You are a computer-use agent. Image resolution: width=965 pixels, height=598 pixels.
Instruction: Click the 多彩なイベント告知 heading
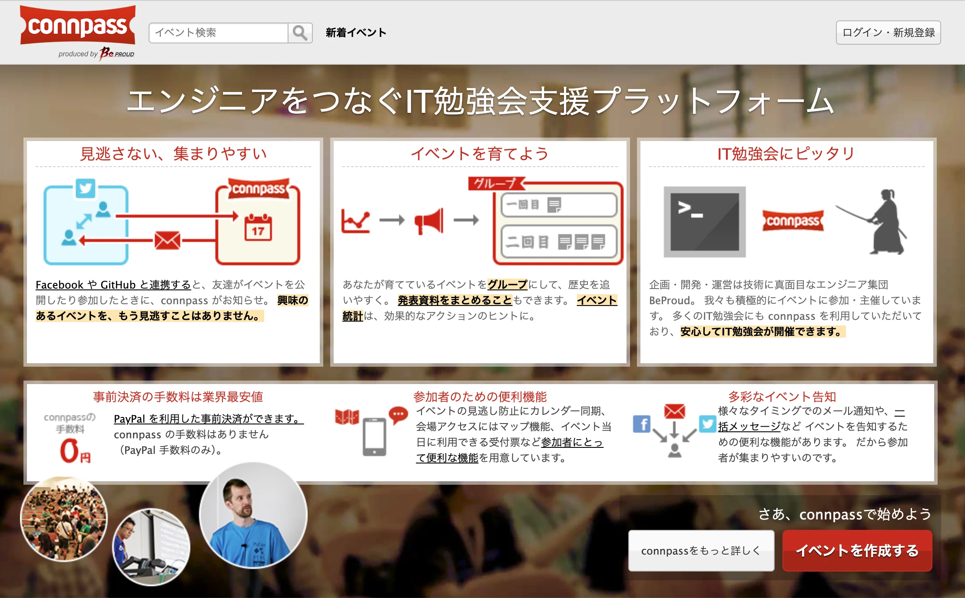782,397
